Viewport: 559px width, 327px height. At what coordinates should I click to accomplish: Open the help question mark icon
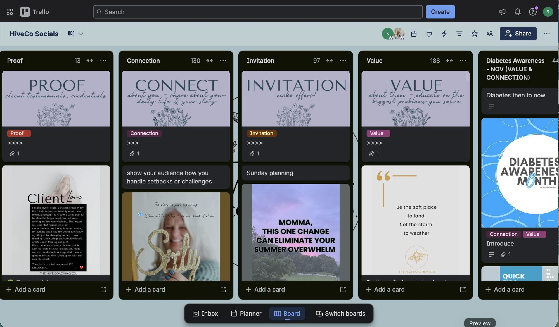[x=532, y=12]
